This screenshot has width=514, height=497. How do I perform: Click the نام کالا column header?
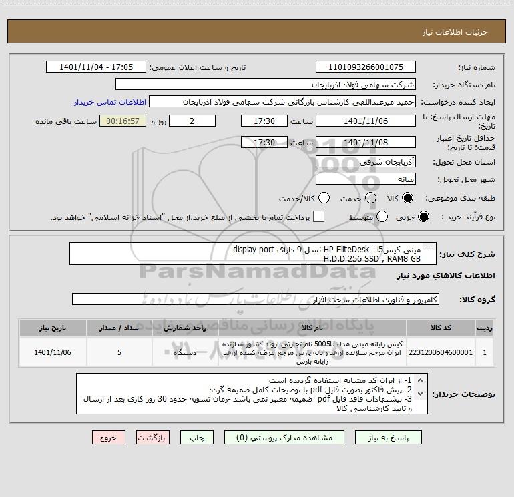[312, 328]
